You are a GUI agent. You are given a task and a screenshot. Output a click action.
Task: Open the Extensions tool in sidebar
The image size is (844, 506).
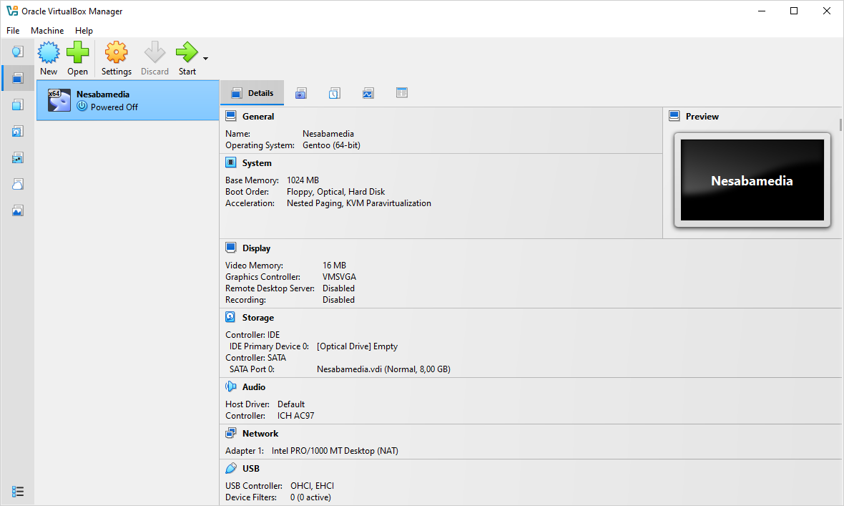[x=17, y=104]
